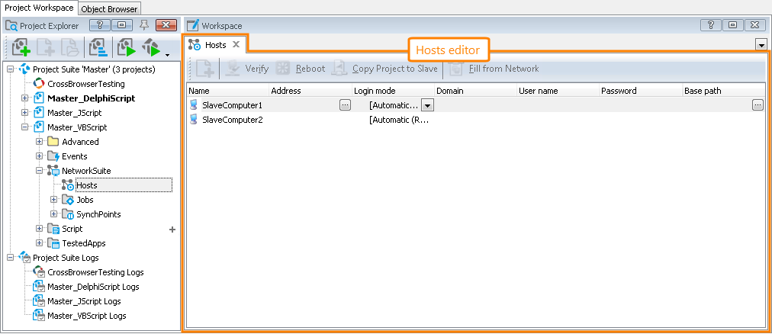772x334 pixels.
Task: Click the Address column header
Action: point(310,91)
